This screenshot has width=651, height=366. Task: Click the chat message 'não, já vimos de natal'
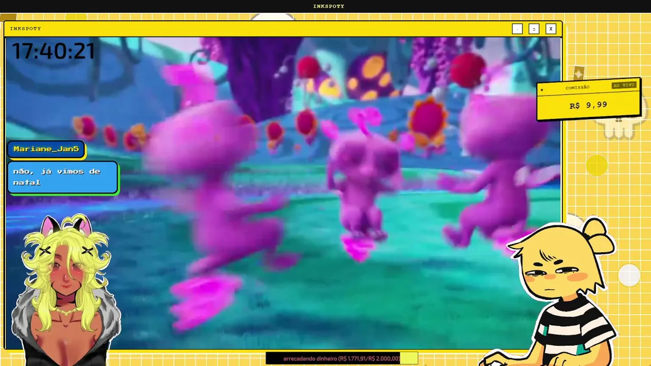(x=63, y=177)
